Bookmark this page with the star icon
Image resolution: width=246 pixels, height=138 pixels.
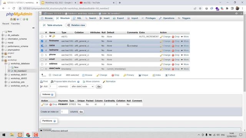click(200, 8)
